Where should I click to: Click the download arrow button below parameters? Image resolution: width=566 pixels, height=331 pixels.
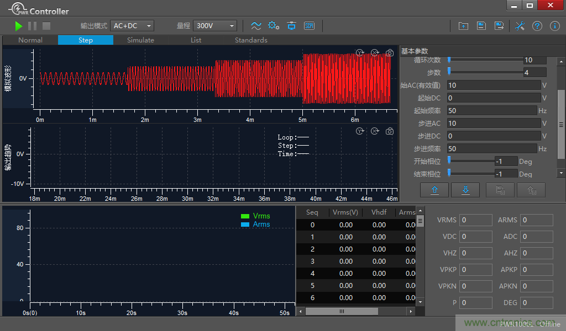[x=465, y=190]
